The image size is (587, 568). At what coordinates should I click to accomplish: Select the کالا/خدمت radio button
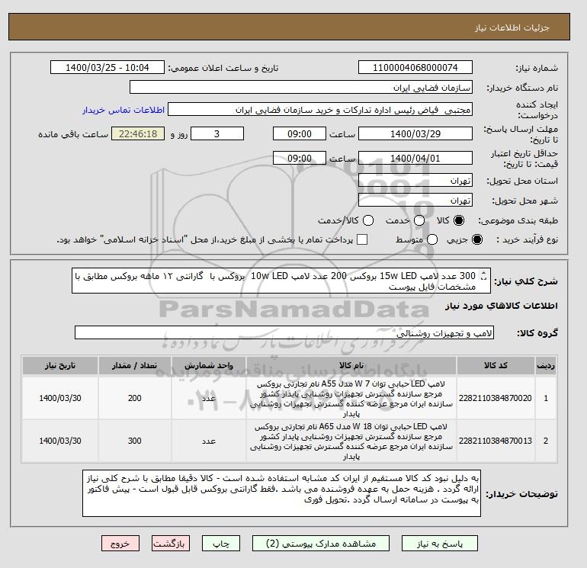pyautogui.click(x=368, y=220)
